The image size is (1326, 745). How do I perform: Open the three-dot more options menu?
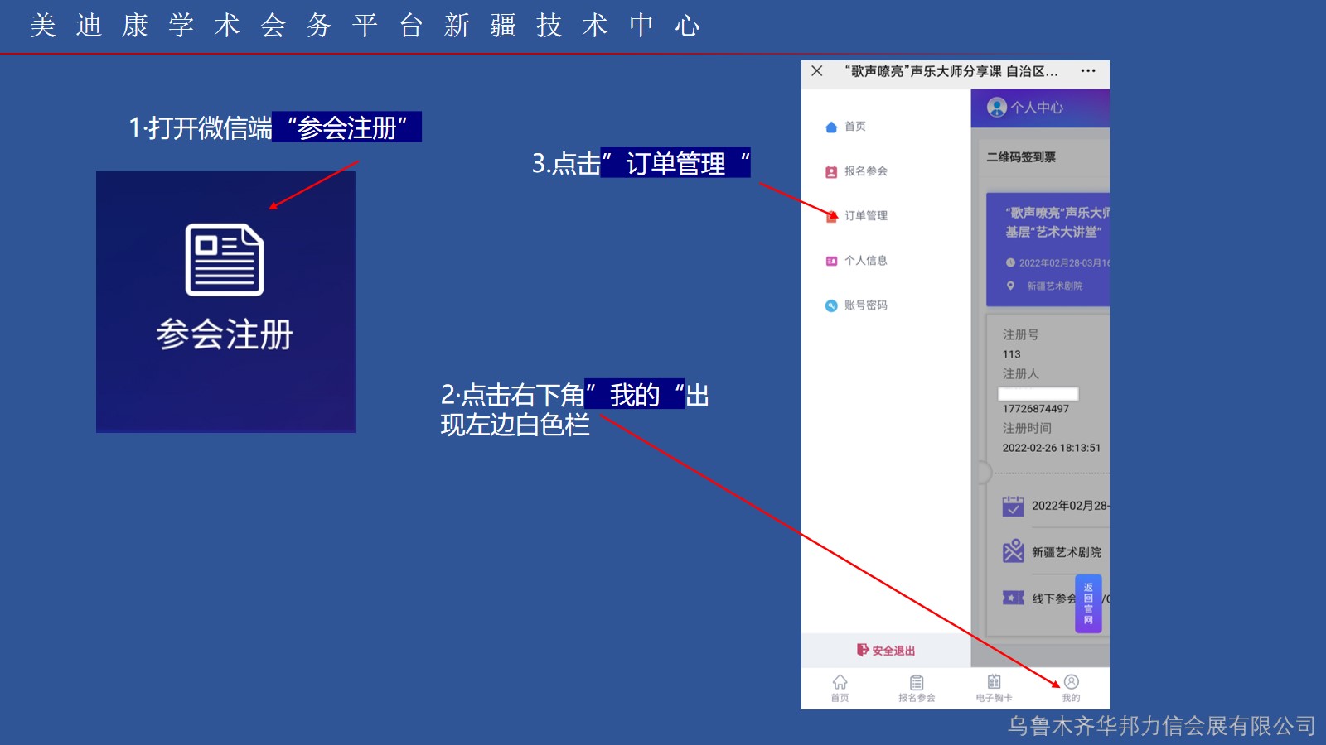tap(1088, 71)
